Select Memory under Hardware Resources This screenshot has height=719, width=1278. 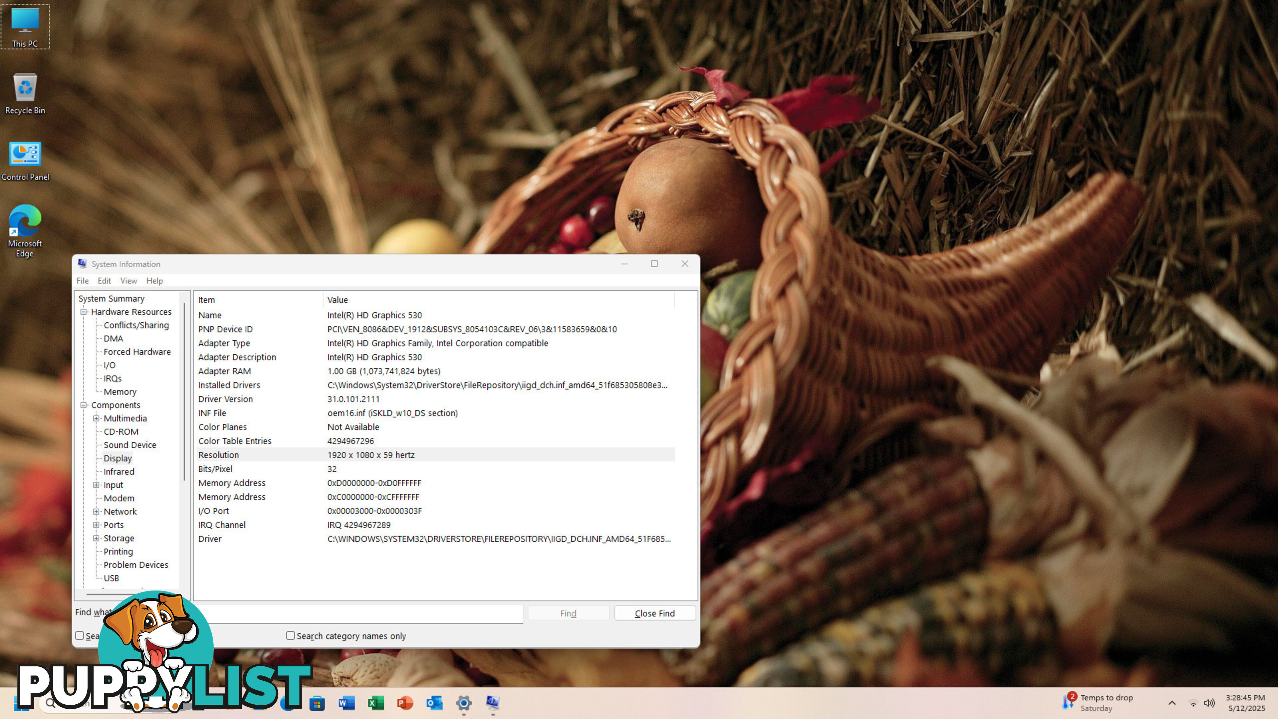coord(119,392)
